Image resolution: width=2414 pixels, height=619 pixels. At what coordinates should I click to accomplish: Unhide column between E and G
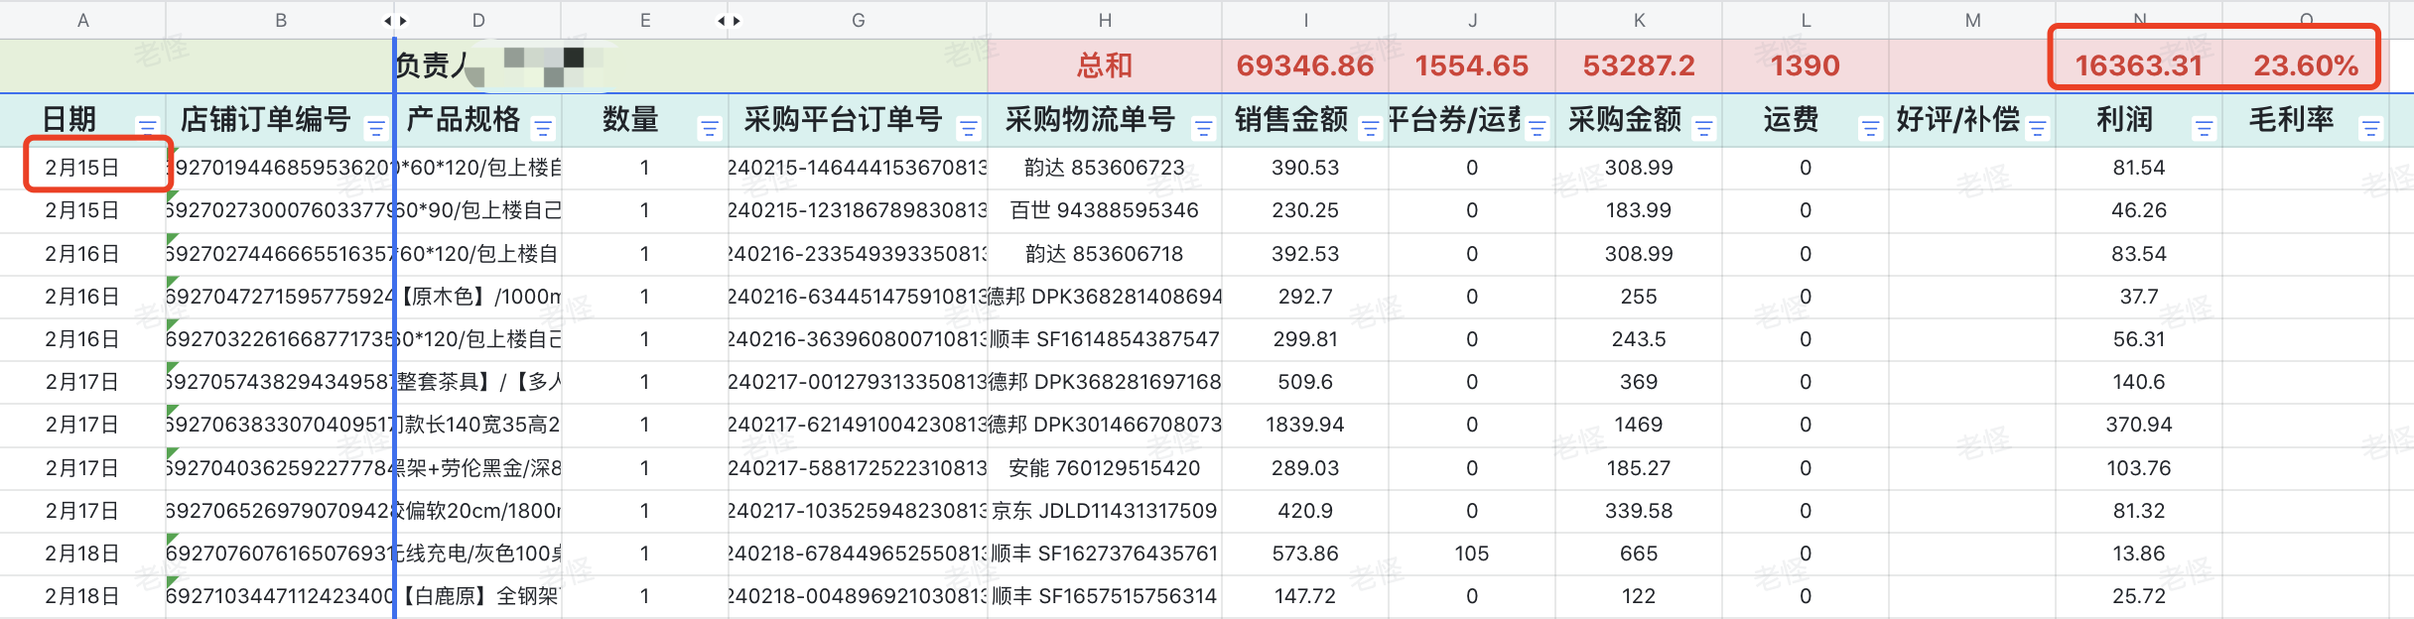tap(729, 21)
